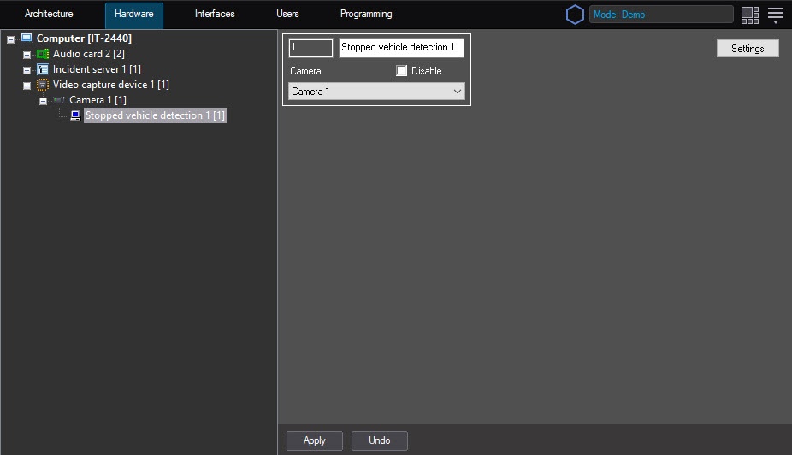Expand the Incident server 1 node

27,70
